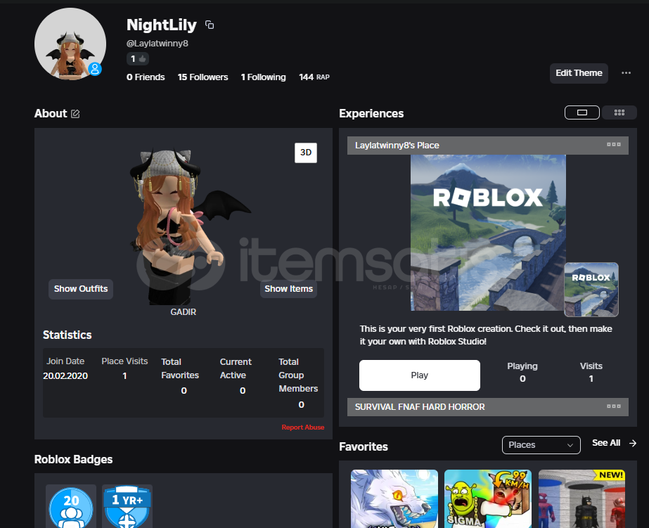The height and width of the screenshot is (528, 649).
Task: Click the NightLily display name
Action: click(x=162, y=25)
